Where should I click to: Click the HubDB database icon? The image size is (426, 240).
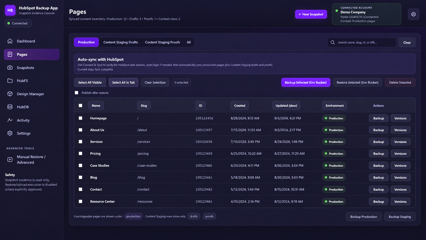click(10, 107)
